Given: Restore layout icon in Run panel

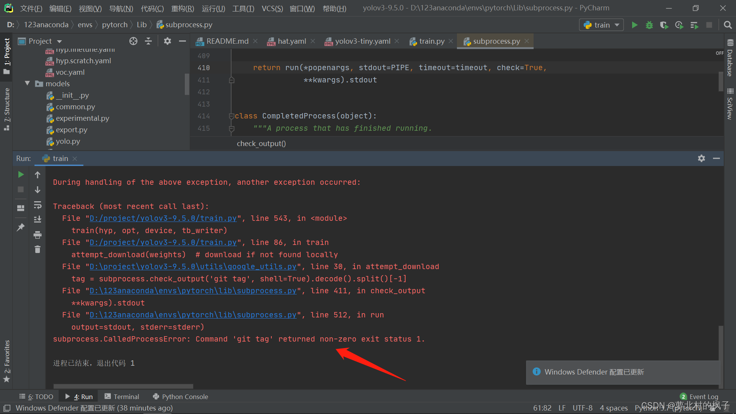Looking at the screenshot, I should (x=21, y=208).
